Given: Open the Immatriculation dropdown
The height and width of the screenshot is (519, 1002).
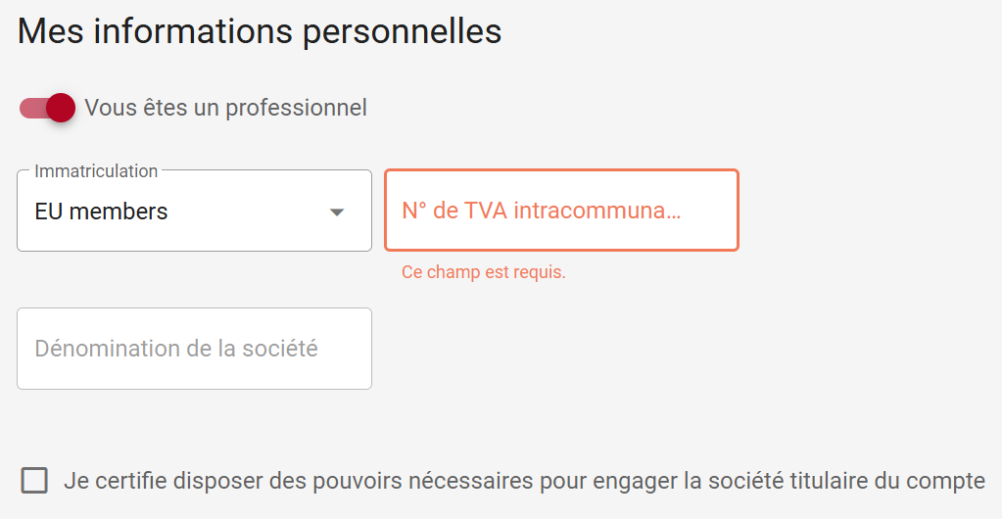Looking at the screenshot, I should tap(194, 212).
